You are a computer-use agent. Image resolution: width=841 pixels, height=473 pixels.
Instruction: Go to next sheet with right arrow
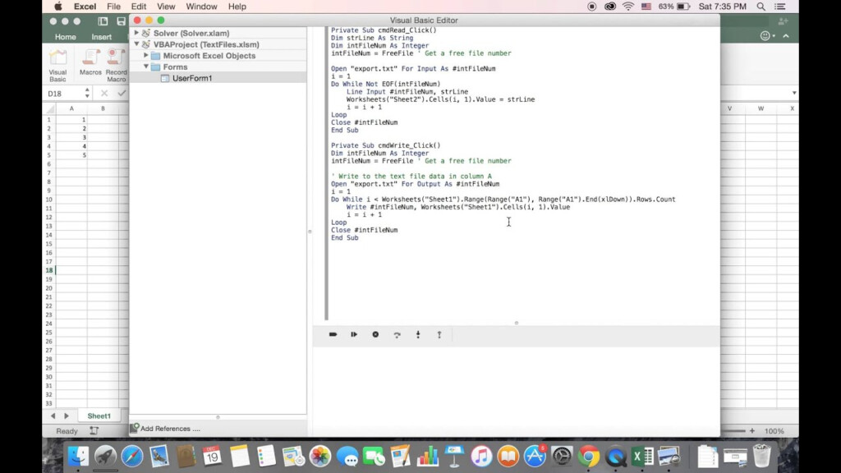(x=67, y=416)
